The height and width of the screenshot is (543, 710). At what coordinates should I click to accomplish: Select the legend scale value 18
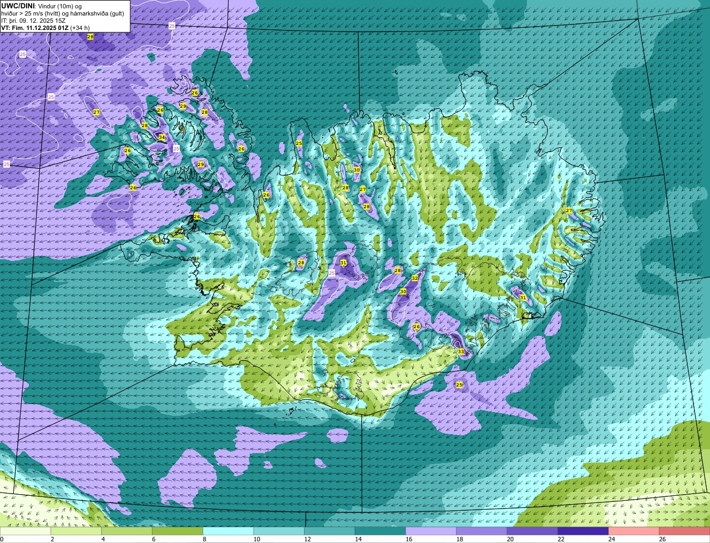459,539
